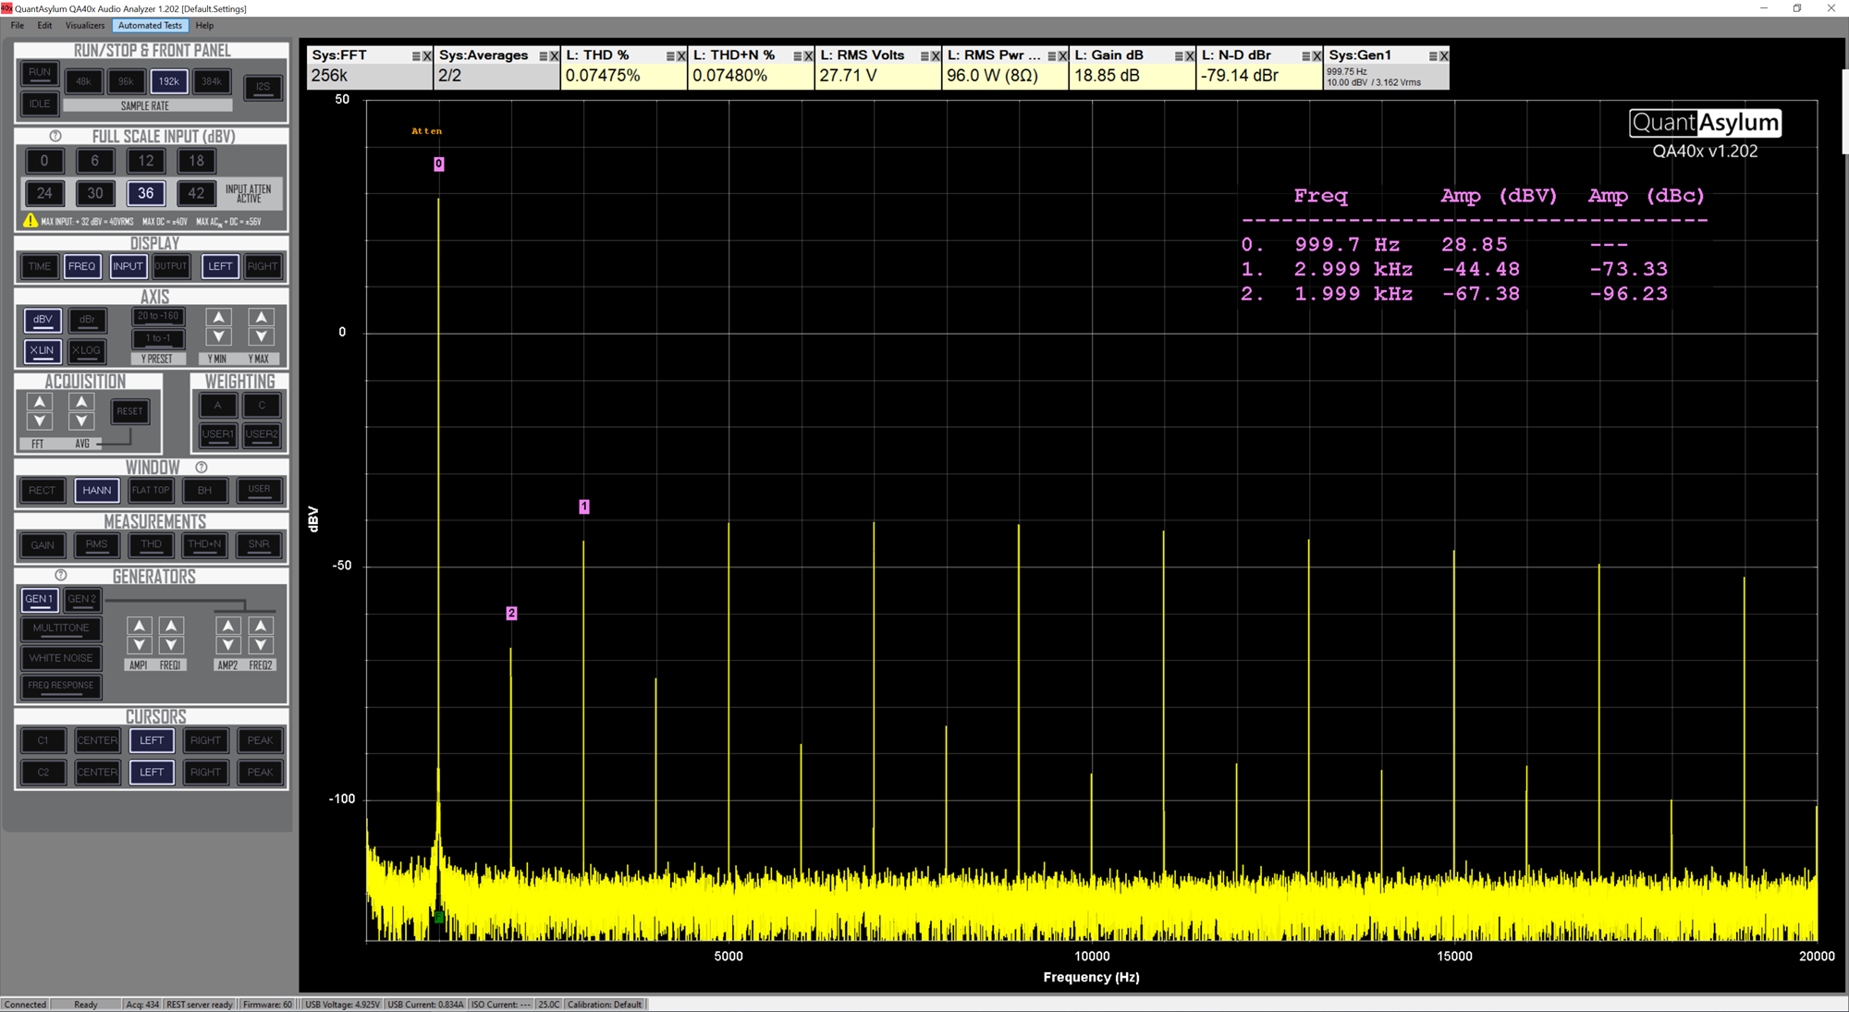Open the File menu
The image size is (1849, 1012).
click(18, 26)
